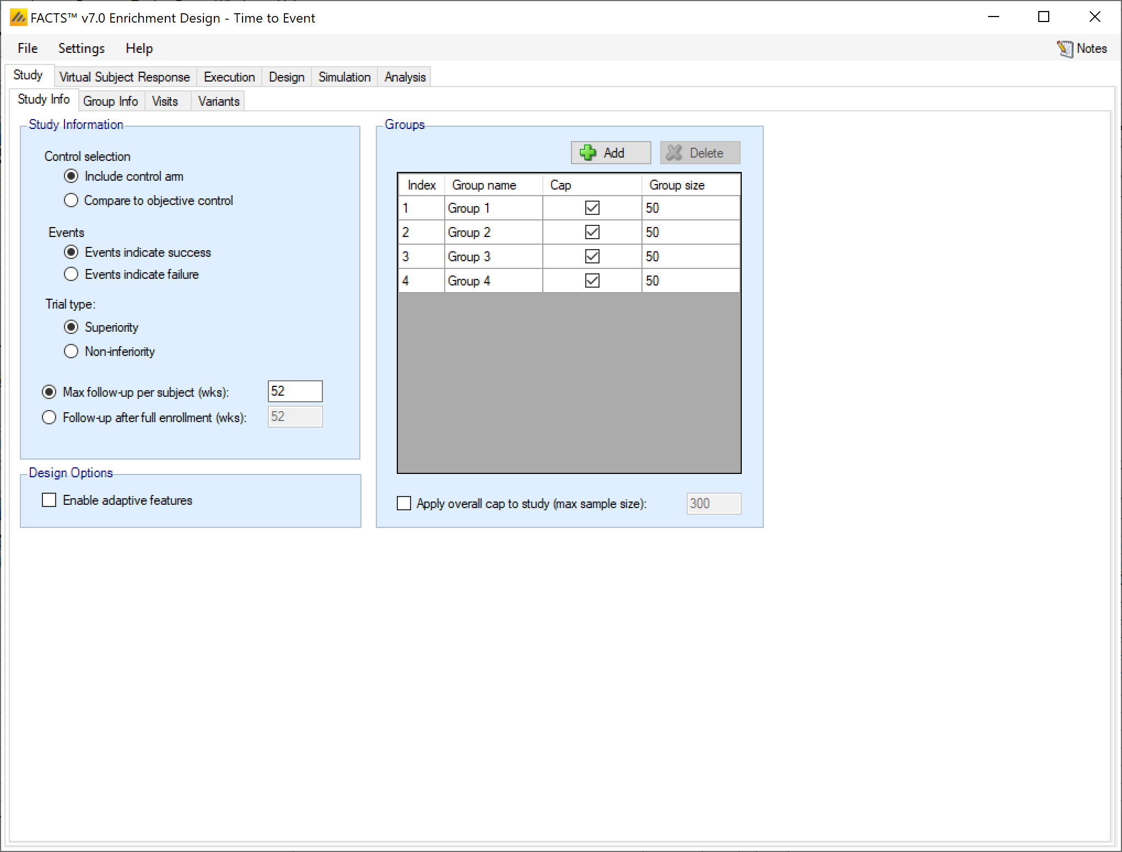Open the Group Info sub-tab

coord(110,101)
